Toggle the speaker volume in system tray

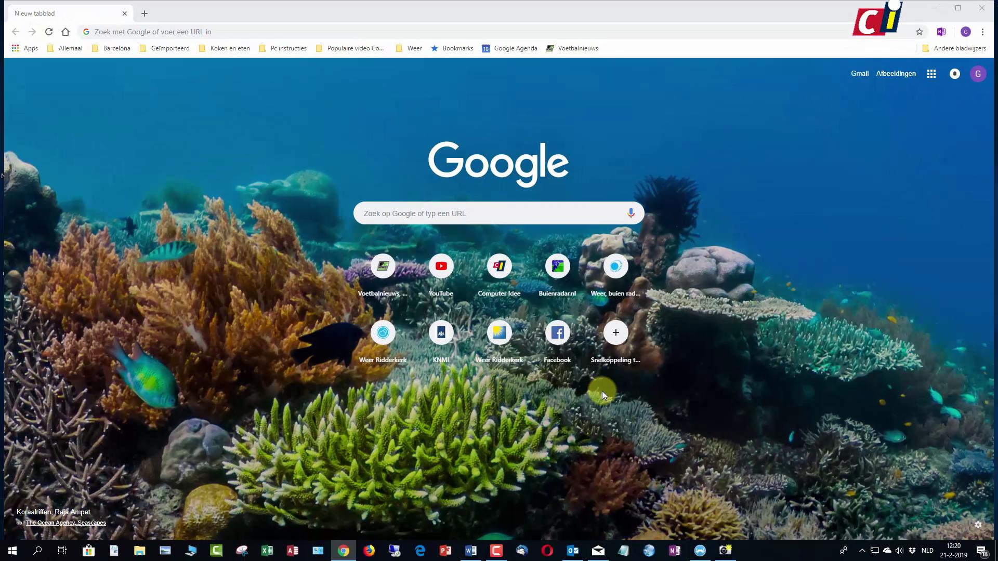click(900, 550)
